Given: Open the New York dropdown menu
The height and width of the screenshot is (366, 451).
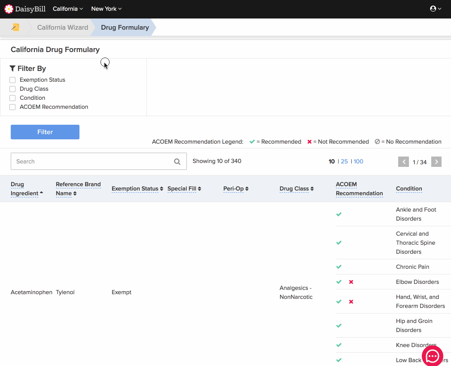Looking at the screenshot, I should pos(107,9).
